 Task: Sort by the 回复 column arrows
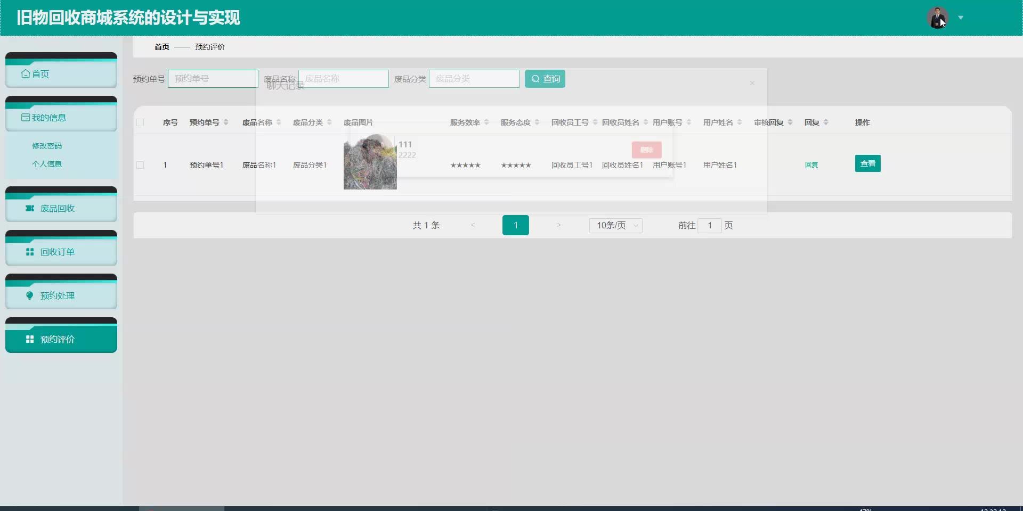click(x=826, y=122)
